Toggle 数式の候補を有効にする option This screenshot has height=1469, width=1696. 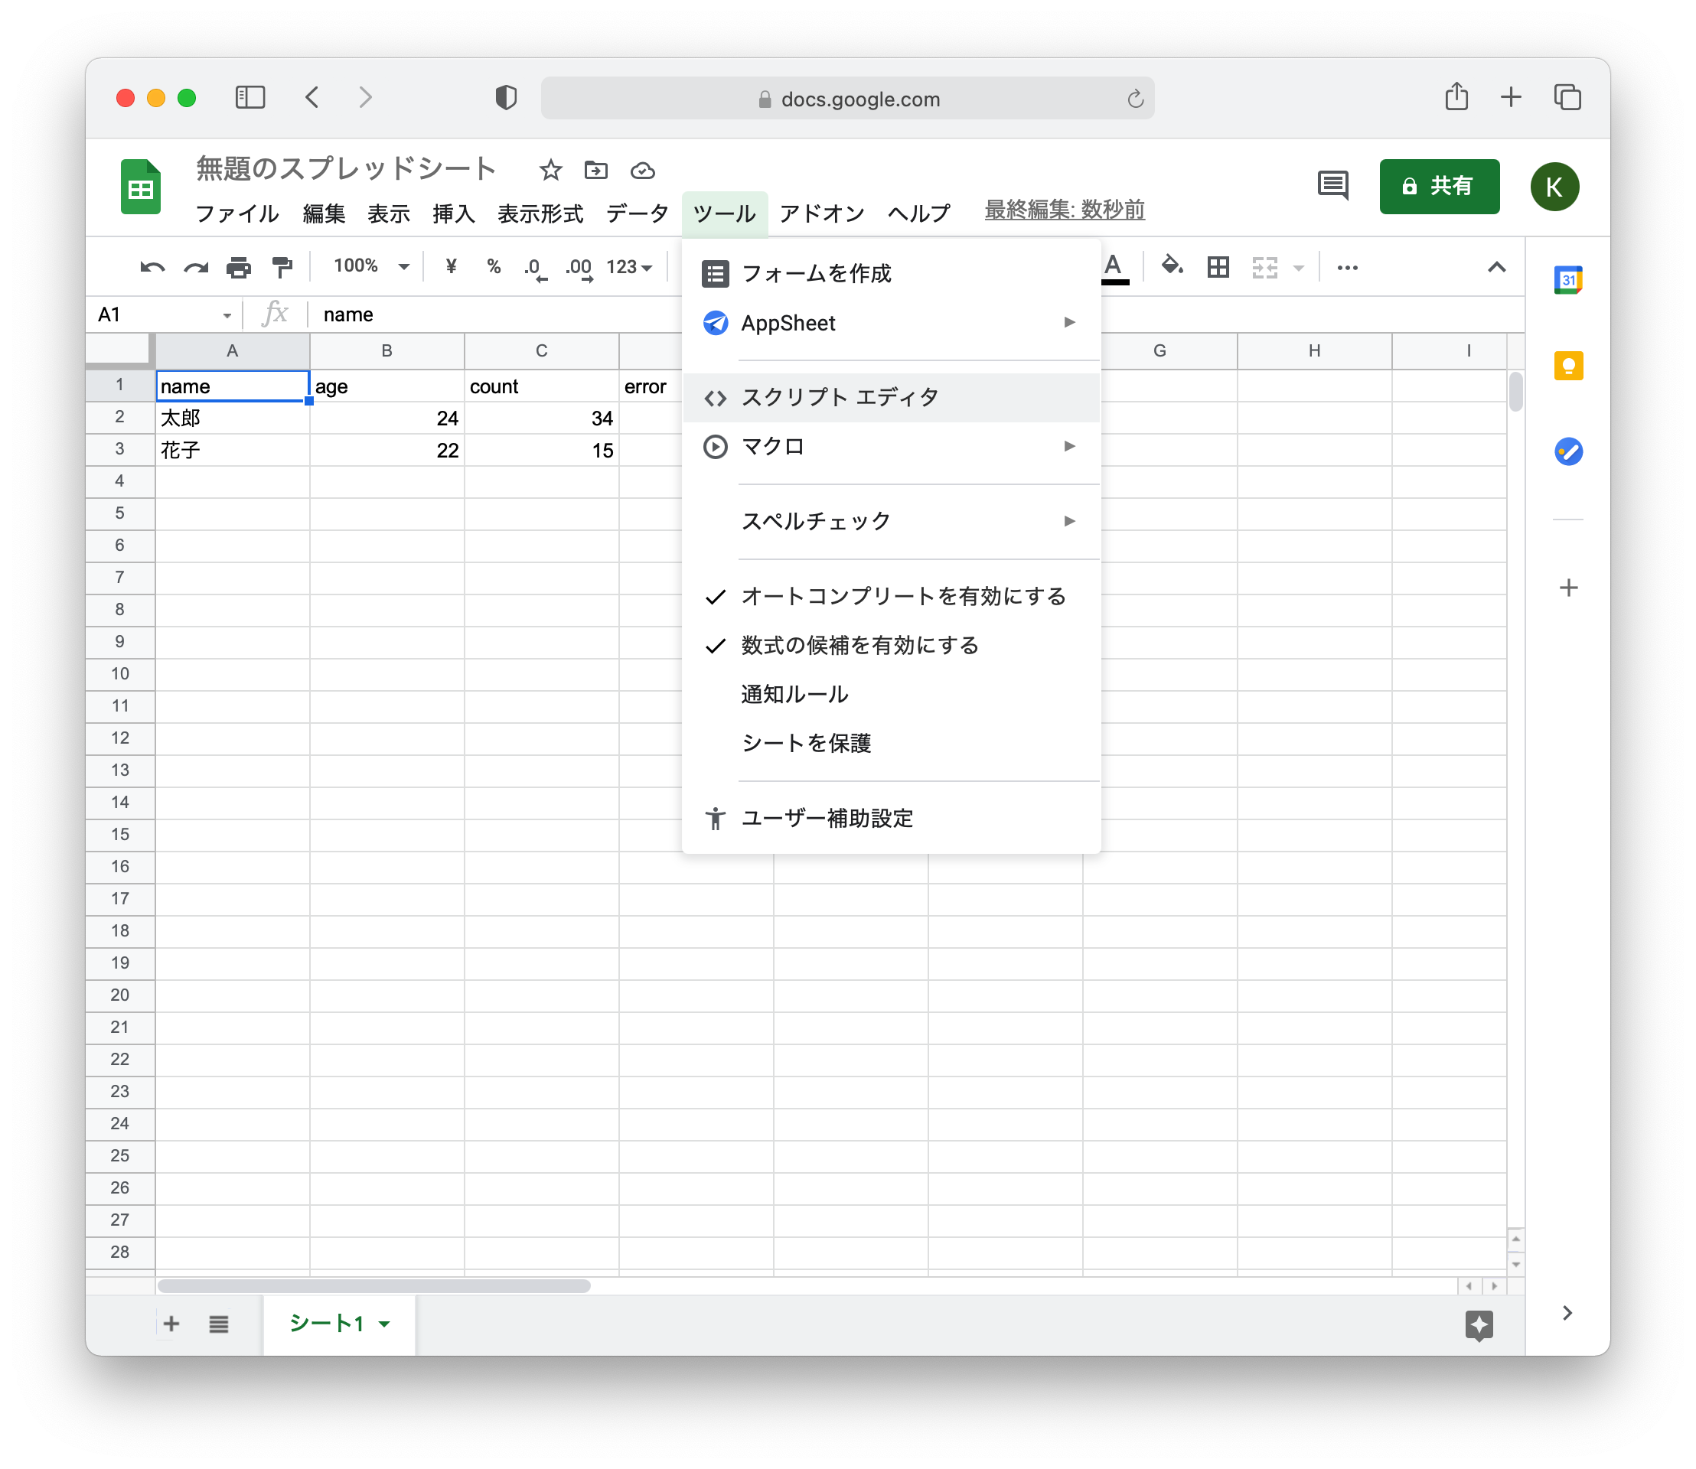(x=891, y=645)
